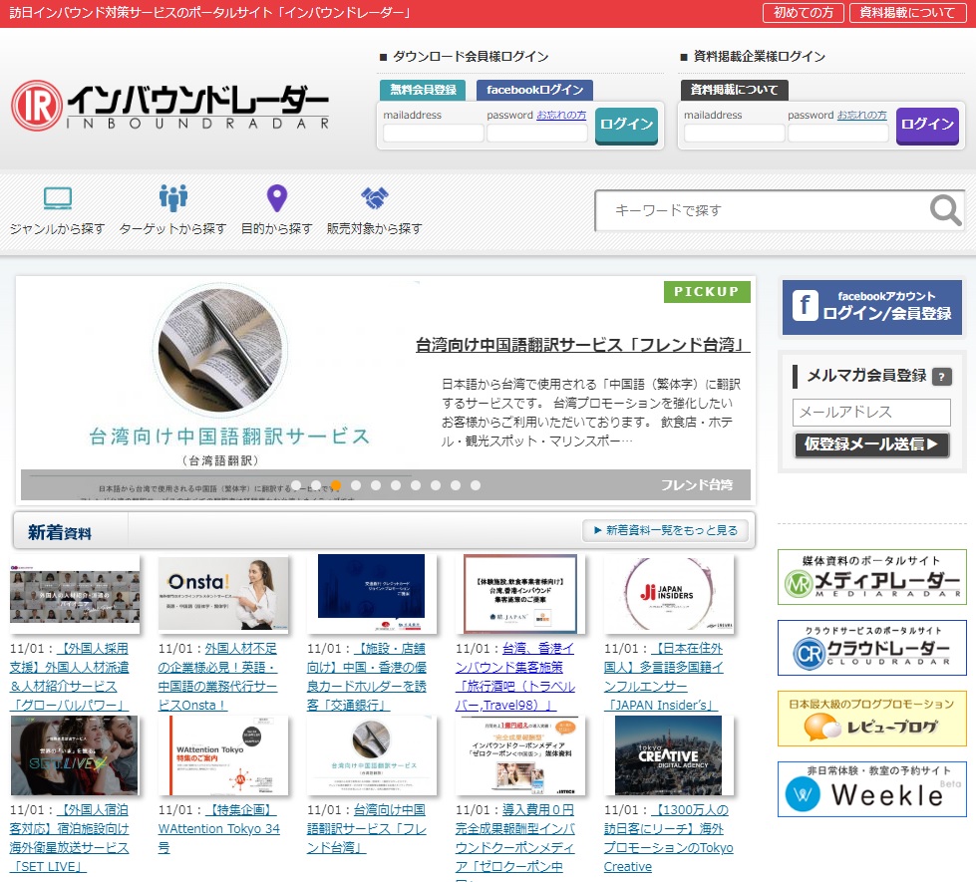Open Onsta! thumbnail
The height and width of the screenshot is (882, 976).
(x=223, y=593)
